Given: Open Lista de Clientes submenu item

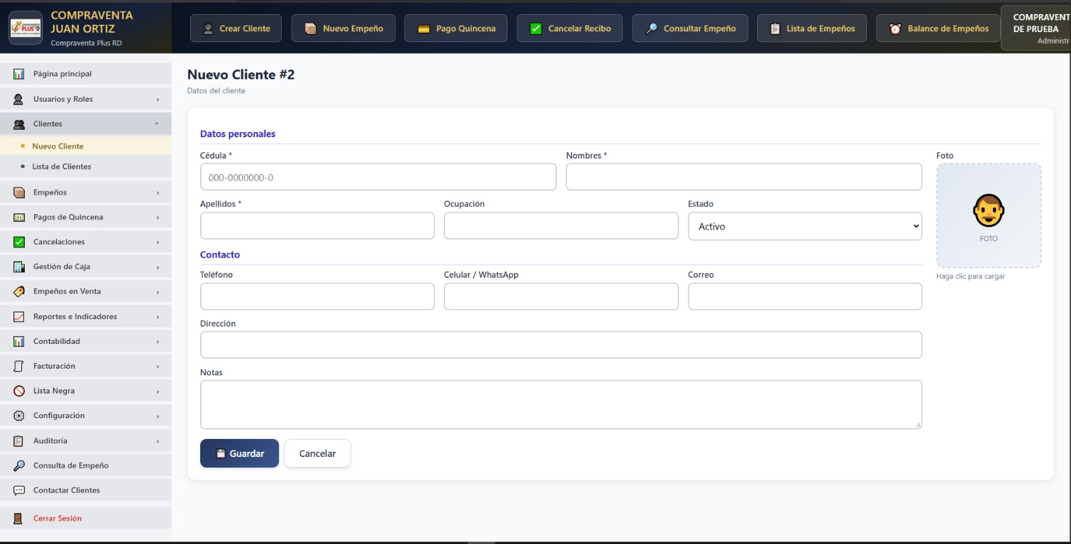Looking at the screenshot, I should click(x=86, y=167).
